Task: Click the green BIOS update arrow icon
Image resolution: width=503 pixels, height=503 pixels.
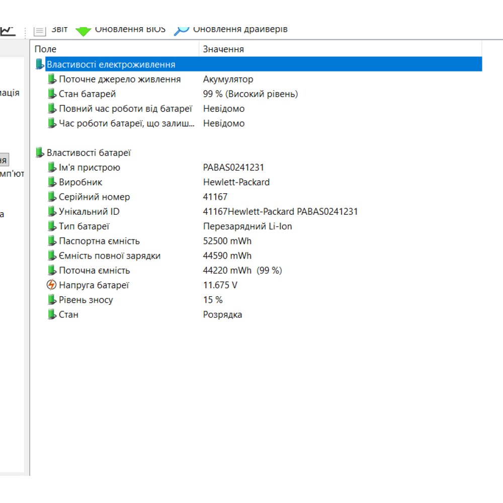Action: tap(83, 30)
